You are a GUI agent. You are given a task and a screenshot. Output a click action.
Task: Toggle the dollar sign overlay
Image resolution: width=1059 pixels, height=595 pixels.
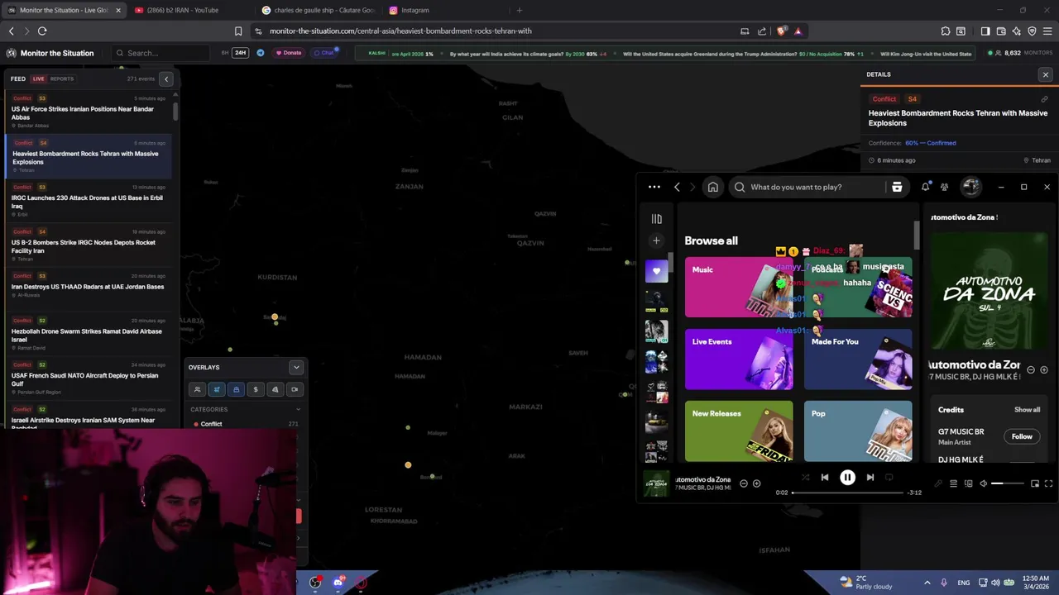click(x=256, y=389)
